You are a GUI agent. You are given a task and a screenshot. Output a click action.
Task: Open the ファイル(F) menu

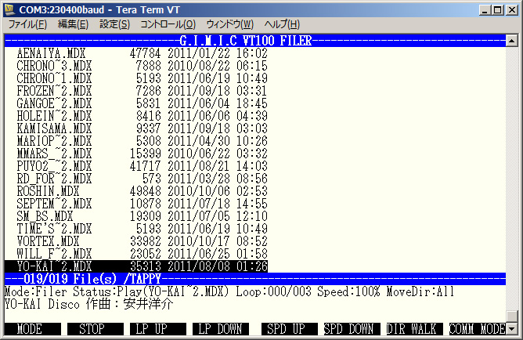(x=27, y=24)
